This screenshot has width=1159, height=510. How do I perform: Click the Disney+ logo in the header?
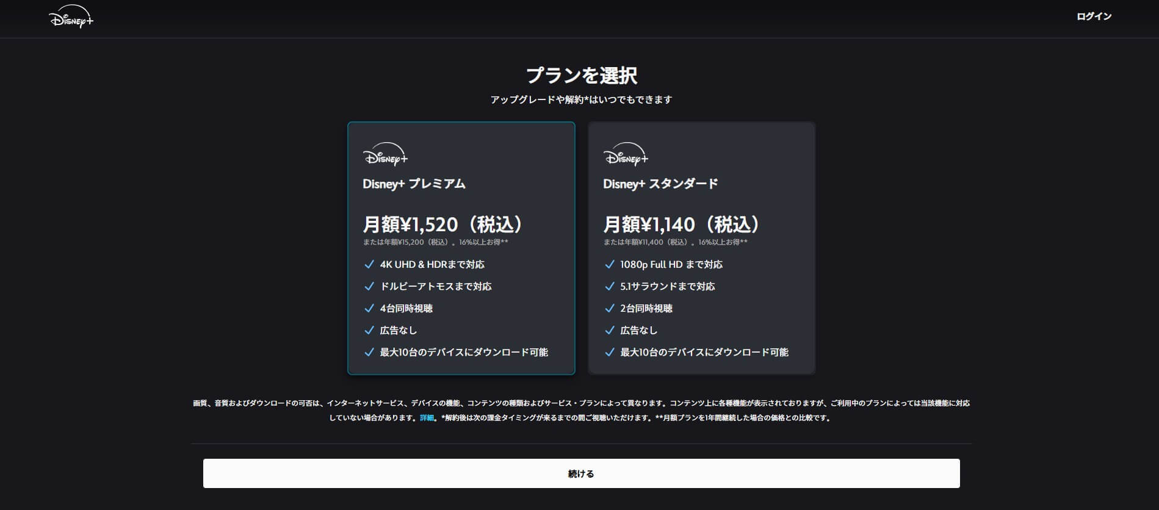click(x=71, y=17)
